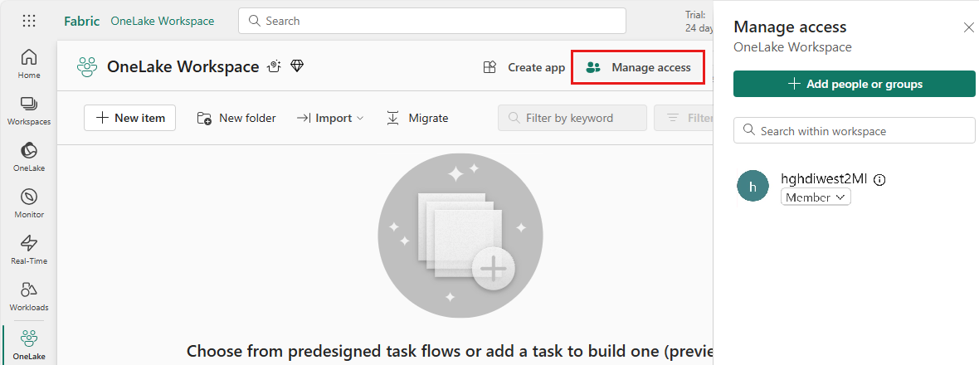Open the Monitor hub
Screen dimensions: 979x365
[x=29, y=203]
